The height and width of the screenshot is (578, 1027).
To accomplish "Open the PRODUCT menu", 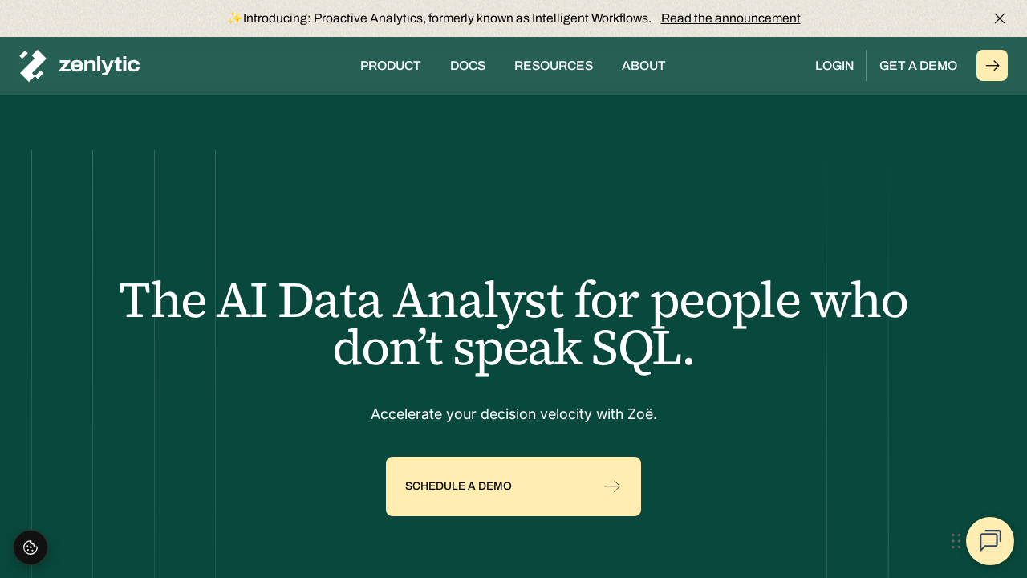I will 390,66.
